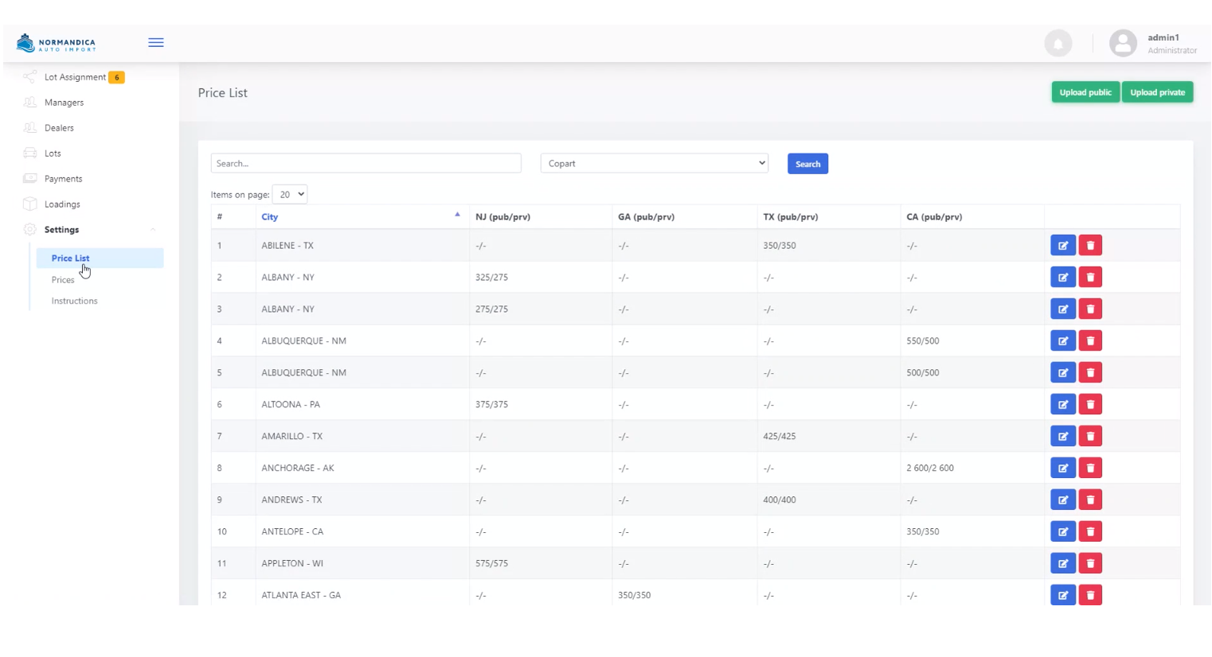Screen dimensions: 1212x657
Task: Delete the ALTOONA - PA row
Action: click(x=1090, y=405)
